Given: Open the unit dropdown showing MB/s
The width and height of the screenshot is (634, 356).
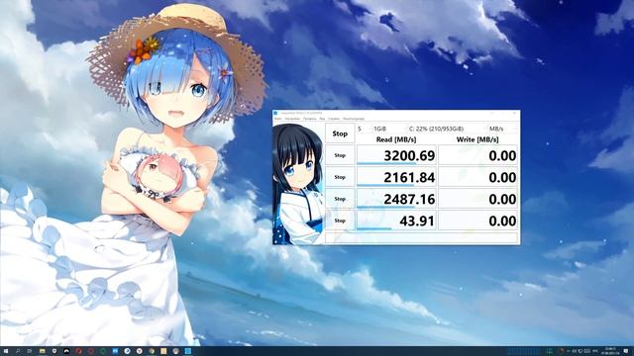Looking at the screenshot, I should click(x=502, y=129).
